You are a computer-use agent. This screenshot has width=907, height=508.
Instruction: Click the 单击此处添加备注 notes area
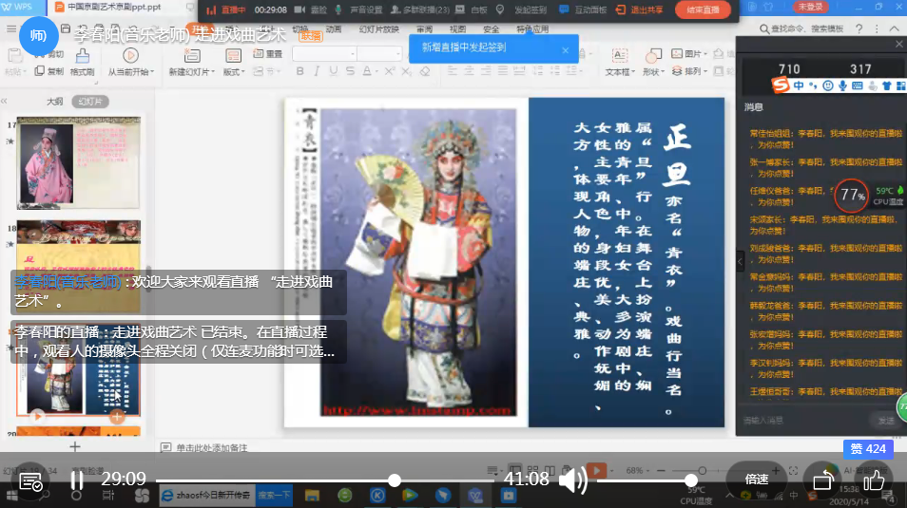212,448
